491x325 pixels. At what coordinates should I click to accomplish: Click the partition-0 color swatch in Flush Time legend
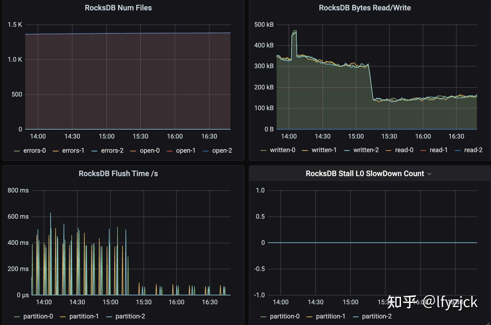[17, 317]
